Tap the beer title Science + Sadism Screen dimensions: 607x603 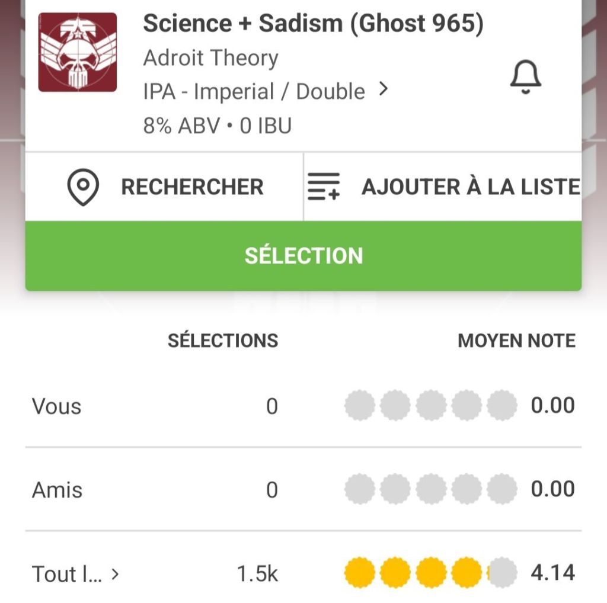tap(313, 24)
